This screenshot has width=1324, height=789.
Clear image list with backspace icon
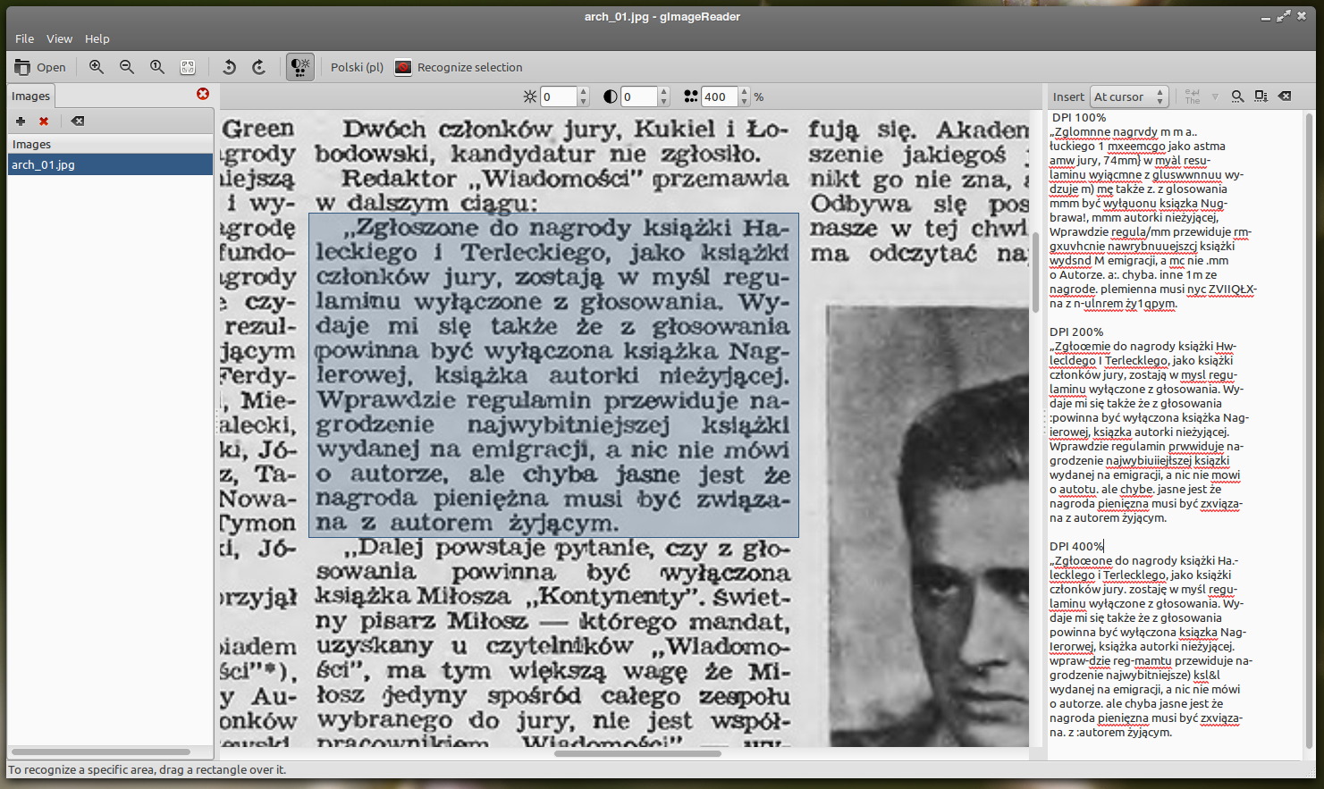click(x=78, y=121)
